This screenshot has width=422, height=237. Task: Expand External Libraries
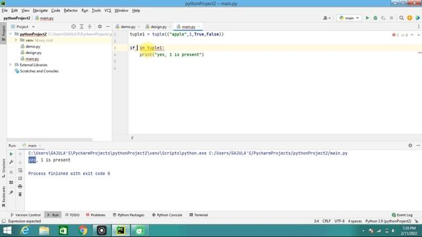[x=11, y=65]
